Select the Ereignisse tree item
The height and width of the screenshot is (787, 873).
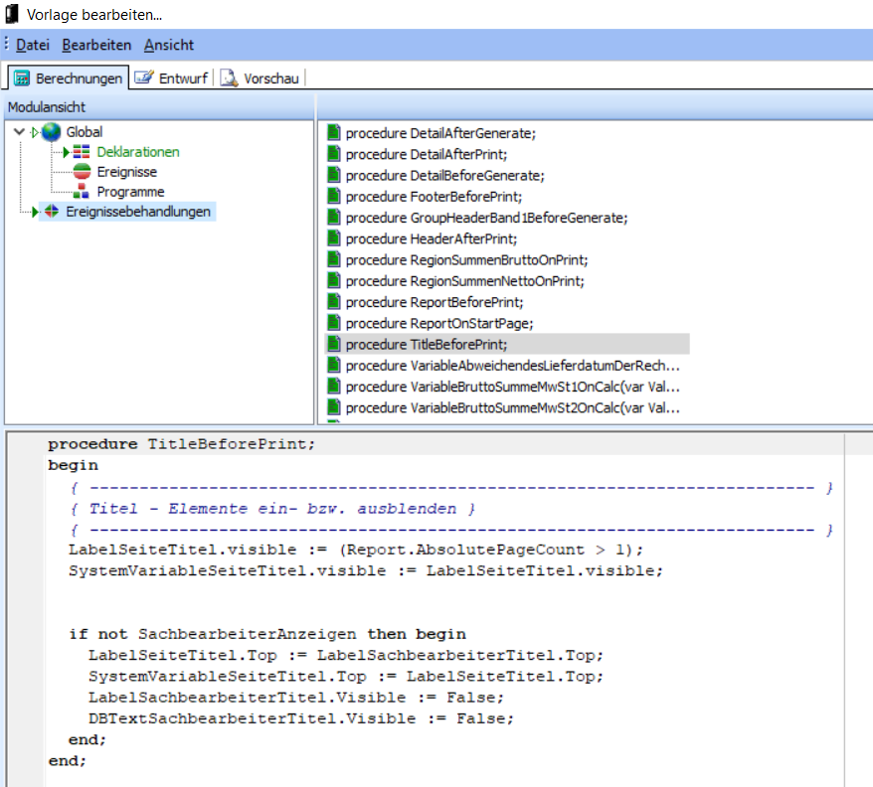(127, 172)
